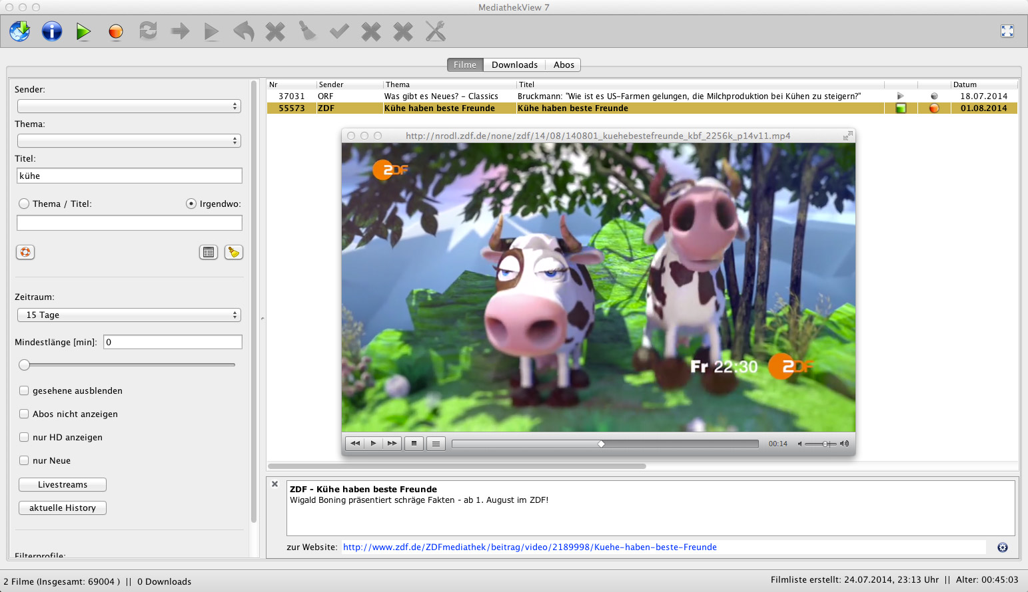This screenshot has width=1028, height=592.
Task: Enable 'gesehene ausblenden' checkbox
Action: pyautogui.click(x=24, y=390)
